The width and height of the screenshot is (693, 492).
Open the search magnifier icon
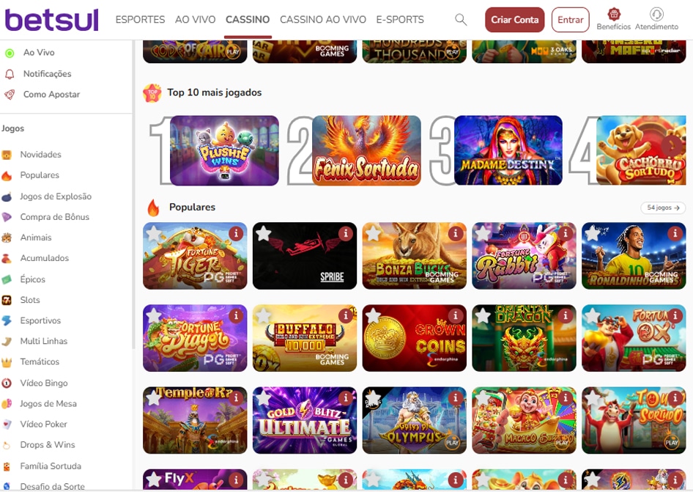tap(461, 20)
